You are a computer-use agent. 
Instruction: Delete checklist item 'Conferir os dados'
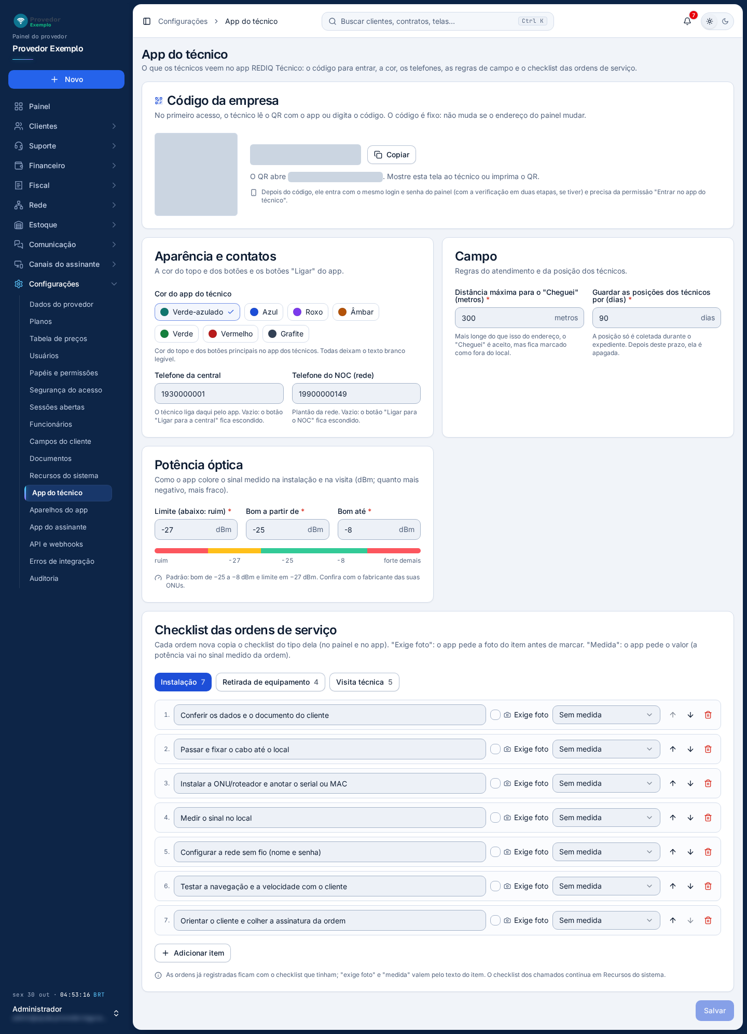coord(708,715)
